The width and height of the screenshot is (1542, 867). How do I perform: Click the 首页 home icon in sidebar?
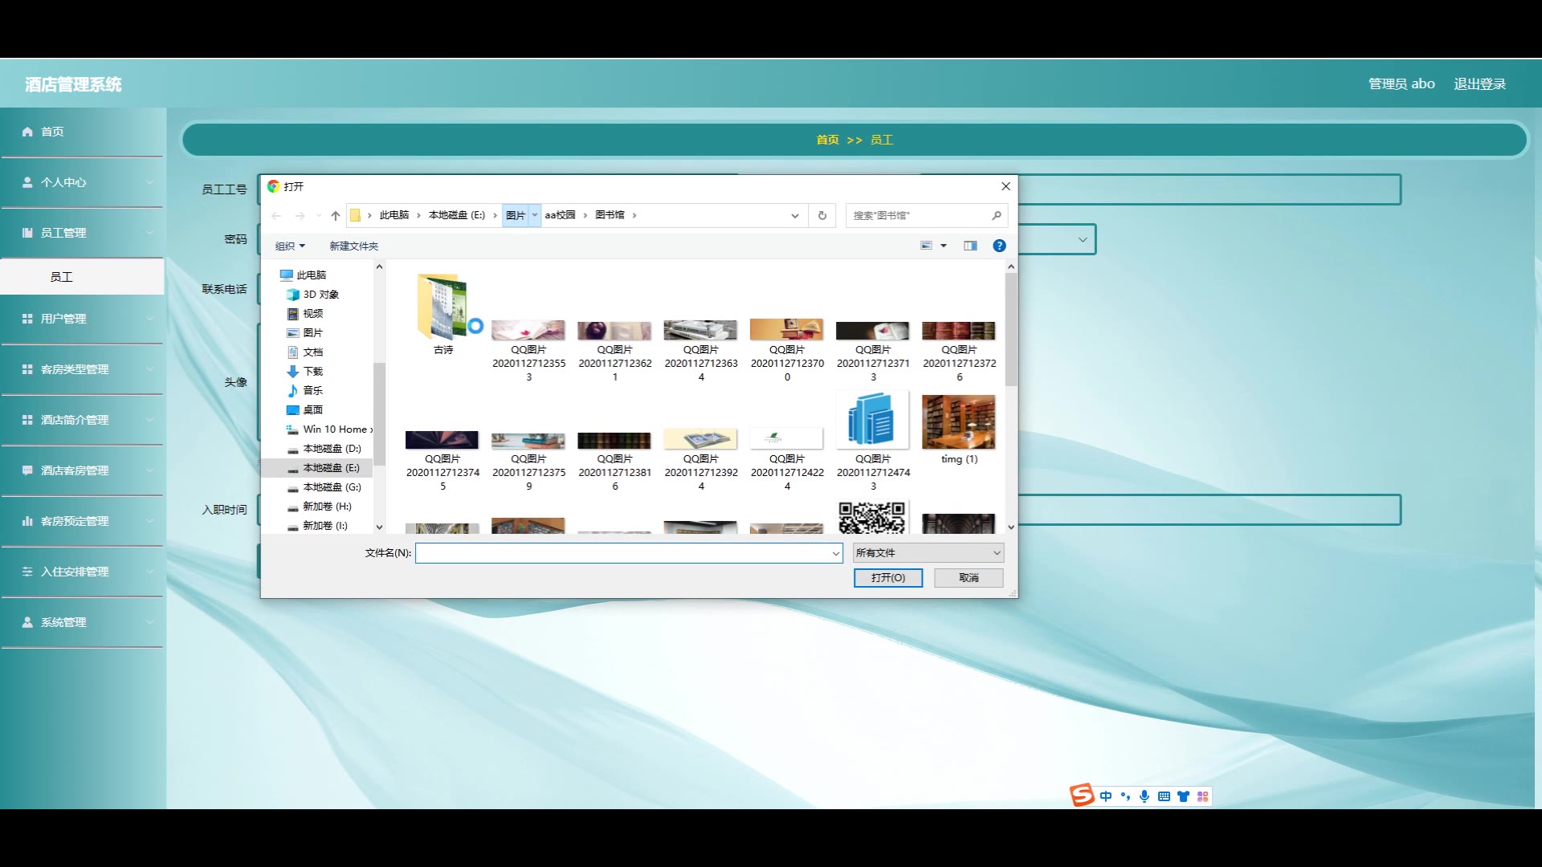pos(27,132)
